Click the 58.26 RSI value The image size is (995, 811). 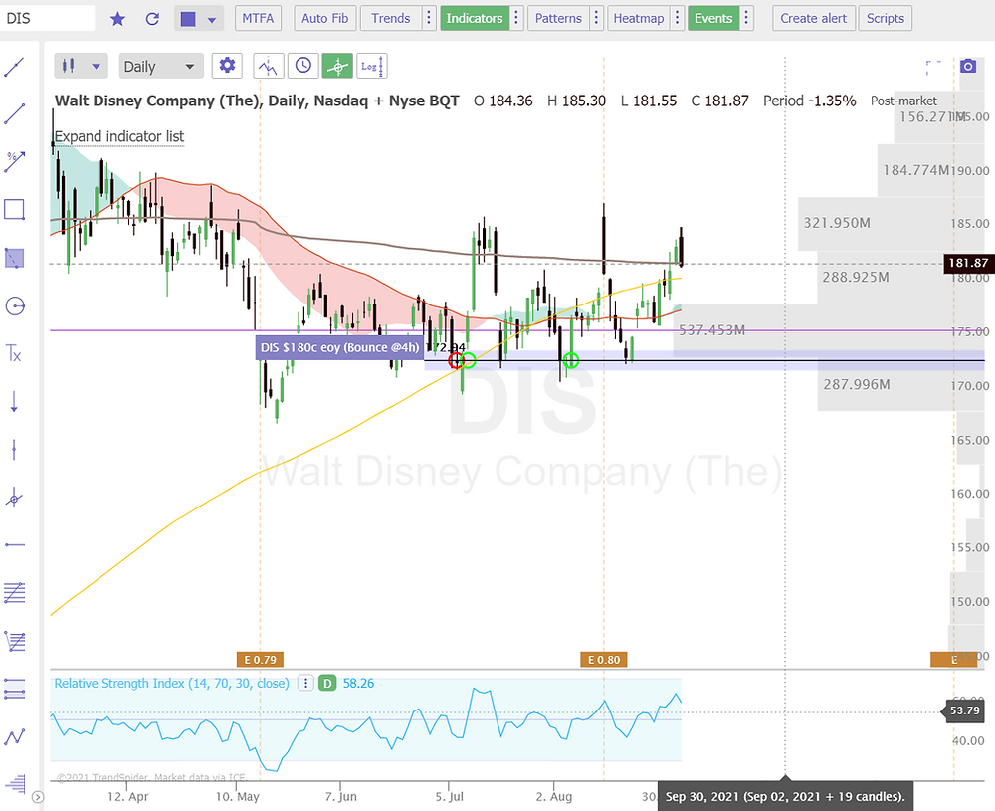coord(358,683)
